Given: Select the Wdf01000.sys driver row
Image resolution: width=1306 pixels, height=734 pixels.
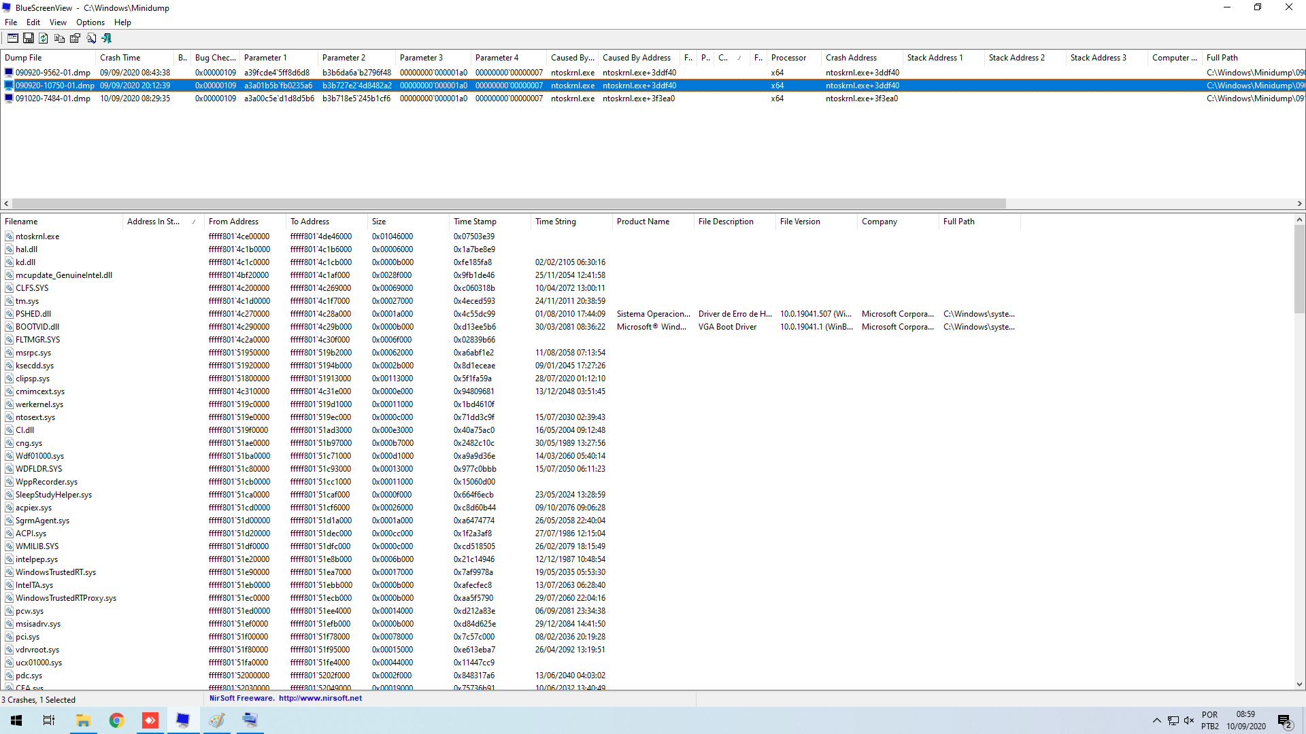Looking at the screenshot, I should (510, 456).
